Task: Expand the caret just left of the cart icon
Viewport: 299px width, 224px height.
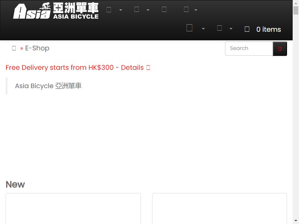Action: tap(231, 29)
